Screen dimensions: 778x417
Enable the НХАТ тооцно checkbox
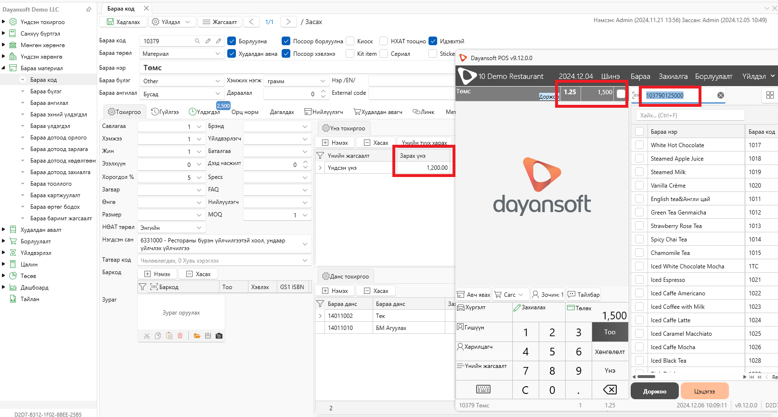click(384, 41)
